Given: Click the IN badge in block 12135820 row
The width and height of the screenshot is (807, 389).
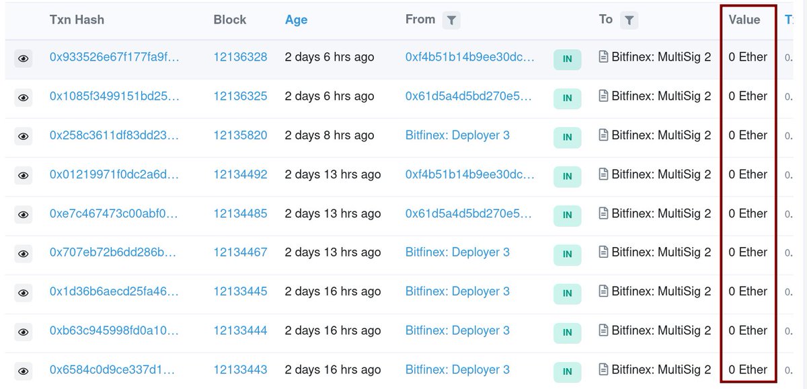Looking at the screenshot, I should tap(567, 137).
